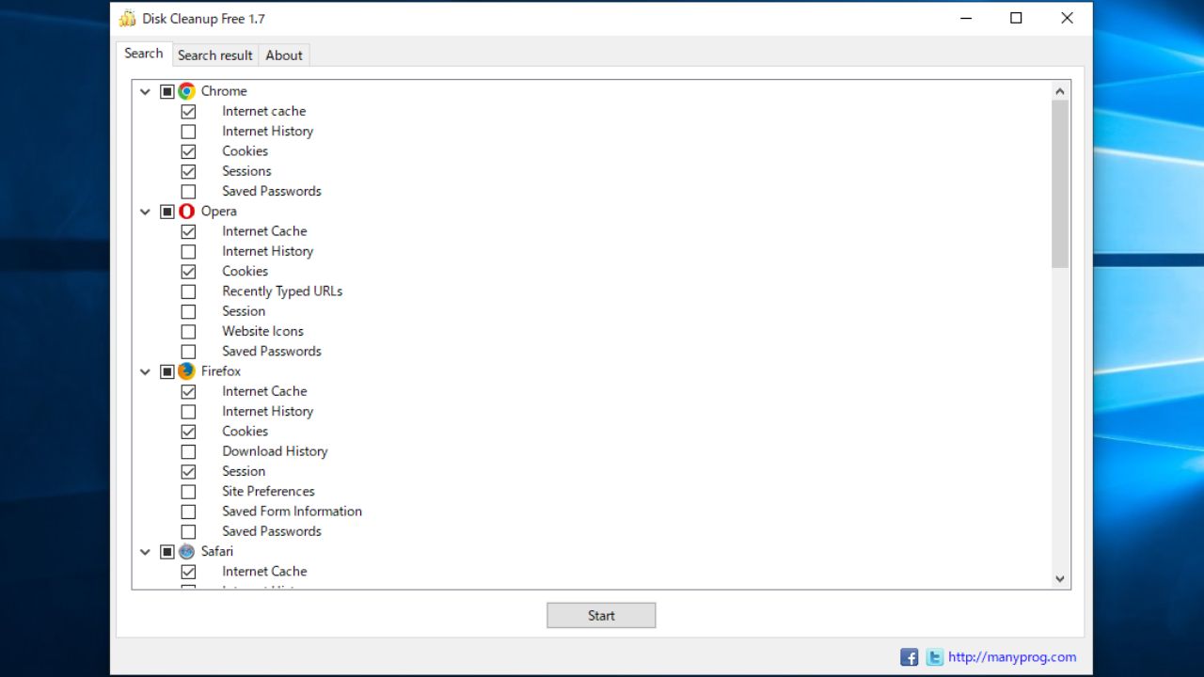The image size is (1204, 677).
Task: Check Opera Session checkbox
Action: [188, 311]
